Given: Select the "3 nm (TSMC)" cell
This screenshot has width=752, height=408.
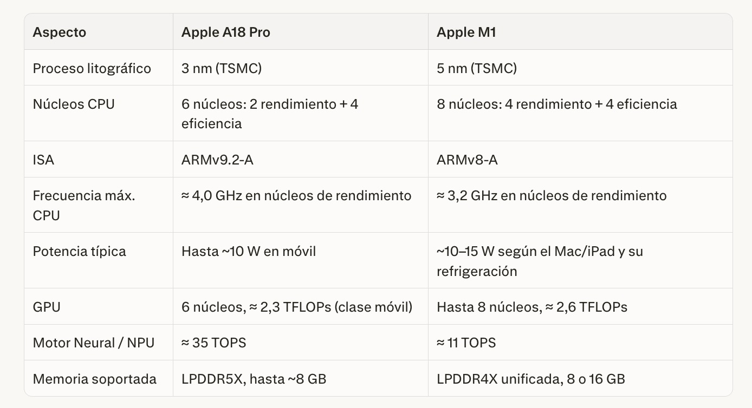Looking at the screenshot, I should [x=221, y=68].
